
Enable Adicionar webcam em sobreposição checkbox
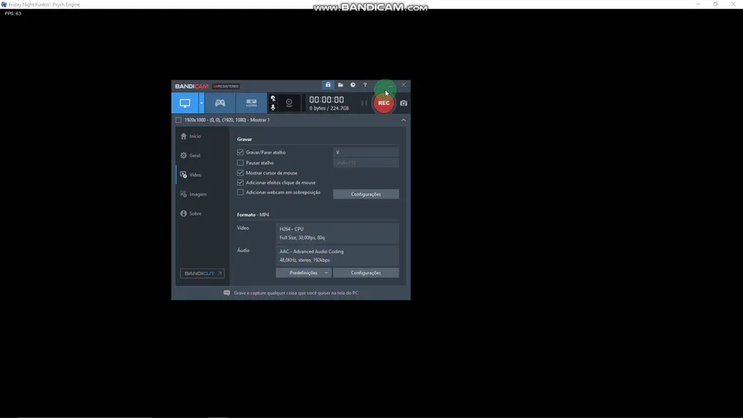[x=240, y=192]
